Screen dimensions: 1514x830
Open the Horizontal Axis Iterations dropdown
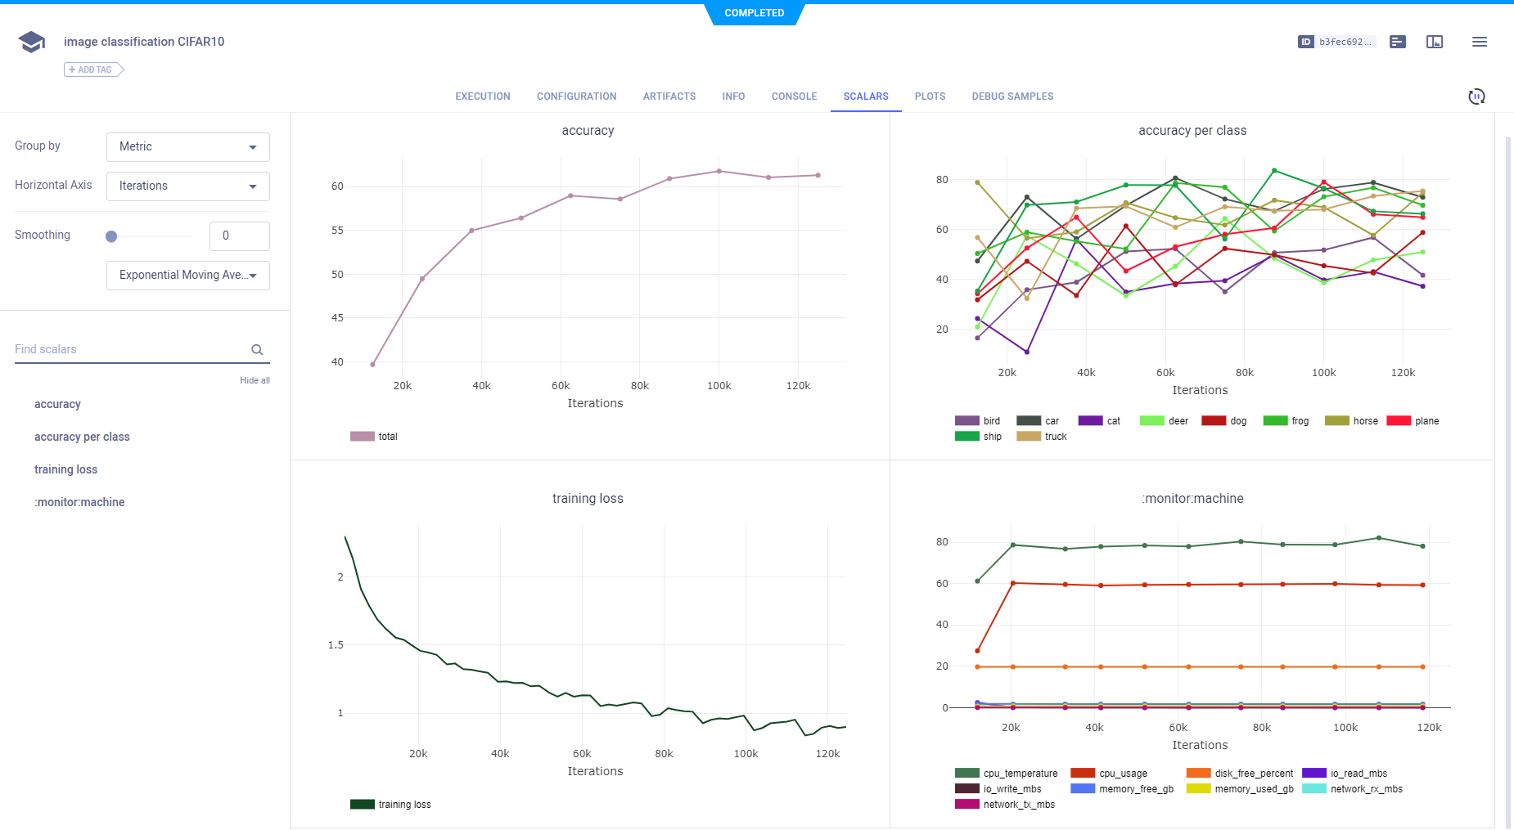tap(188, 186)
